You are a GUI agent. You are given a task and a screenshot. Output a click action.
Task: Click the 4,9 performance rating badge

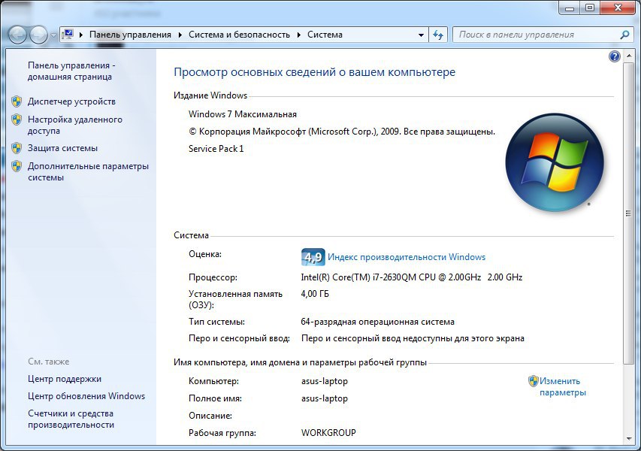click(313, 257)
